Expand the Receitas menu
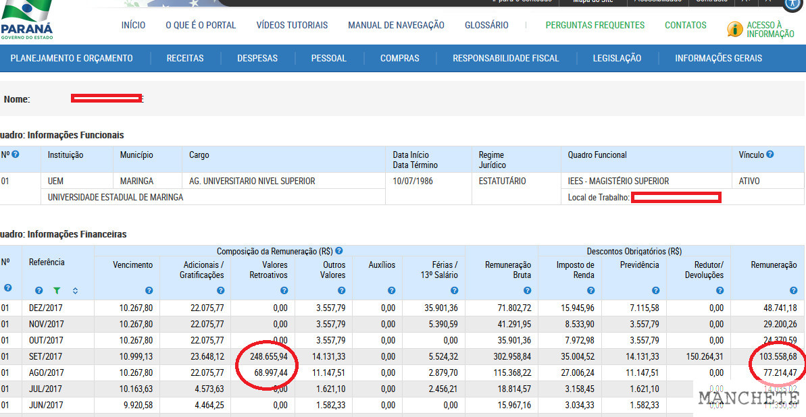This screenshot has width=806, height=417. click(x=185, y=59)
